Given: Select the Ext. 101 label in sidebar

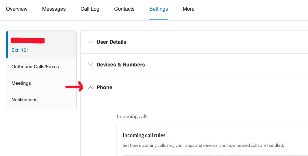Looking at the screenshot, I should (x=20, y=50).
